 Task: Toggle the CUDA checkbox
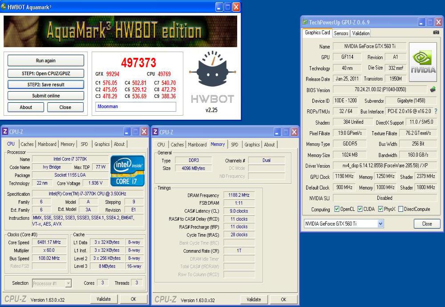[360, 209]
